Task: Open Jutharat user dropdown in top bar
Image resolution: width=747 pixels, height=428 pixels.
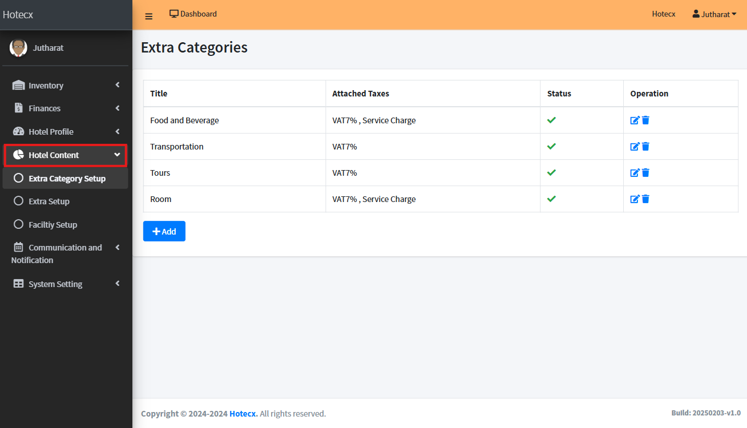Action: tap(714, 14)
